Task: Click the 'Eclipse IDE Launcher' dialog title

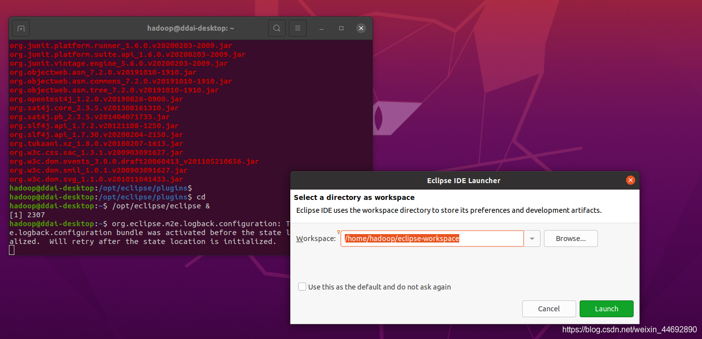Action: (464, 180)
